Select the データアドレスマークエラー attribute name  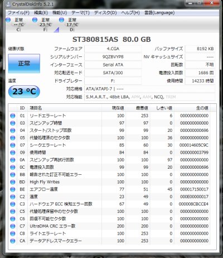pyautogui.click(x=56, y=241)
